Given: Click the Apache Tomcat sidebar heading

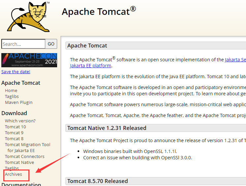Looking at the screenshot, I should click(x=21, y=83).
